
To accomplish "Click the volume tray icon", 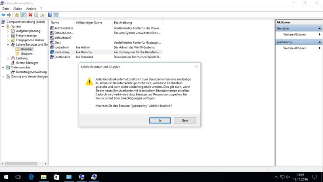I will click(x=288, y=177).
